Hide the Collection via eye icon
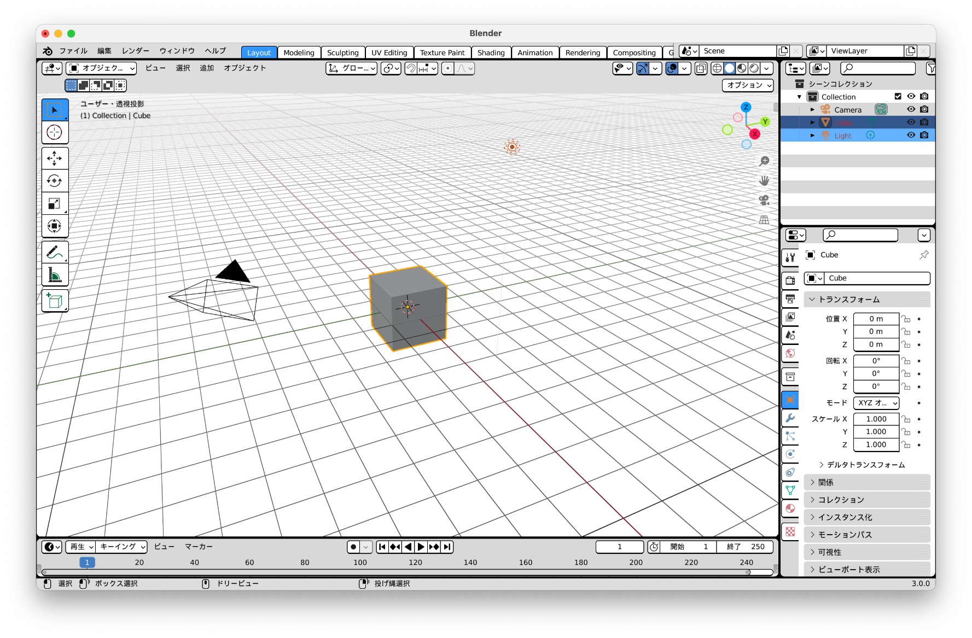This screenshot has height=638, width=972. 911,96
